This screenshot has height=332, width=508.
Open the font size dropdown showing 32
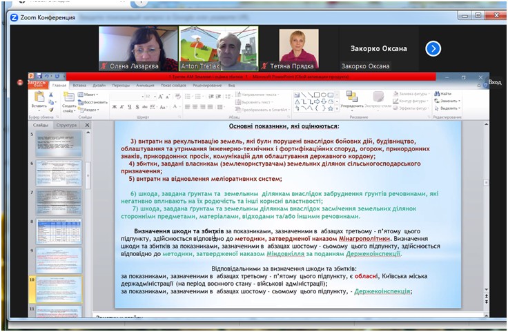click(x=150, y=97)
